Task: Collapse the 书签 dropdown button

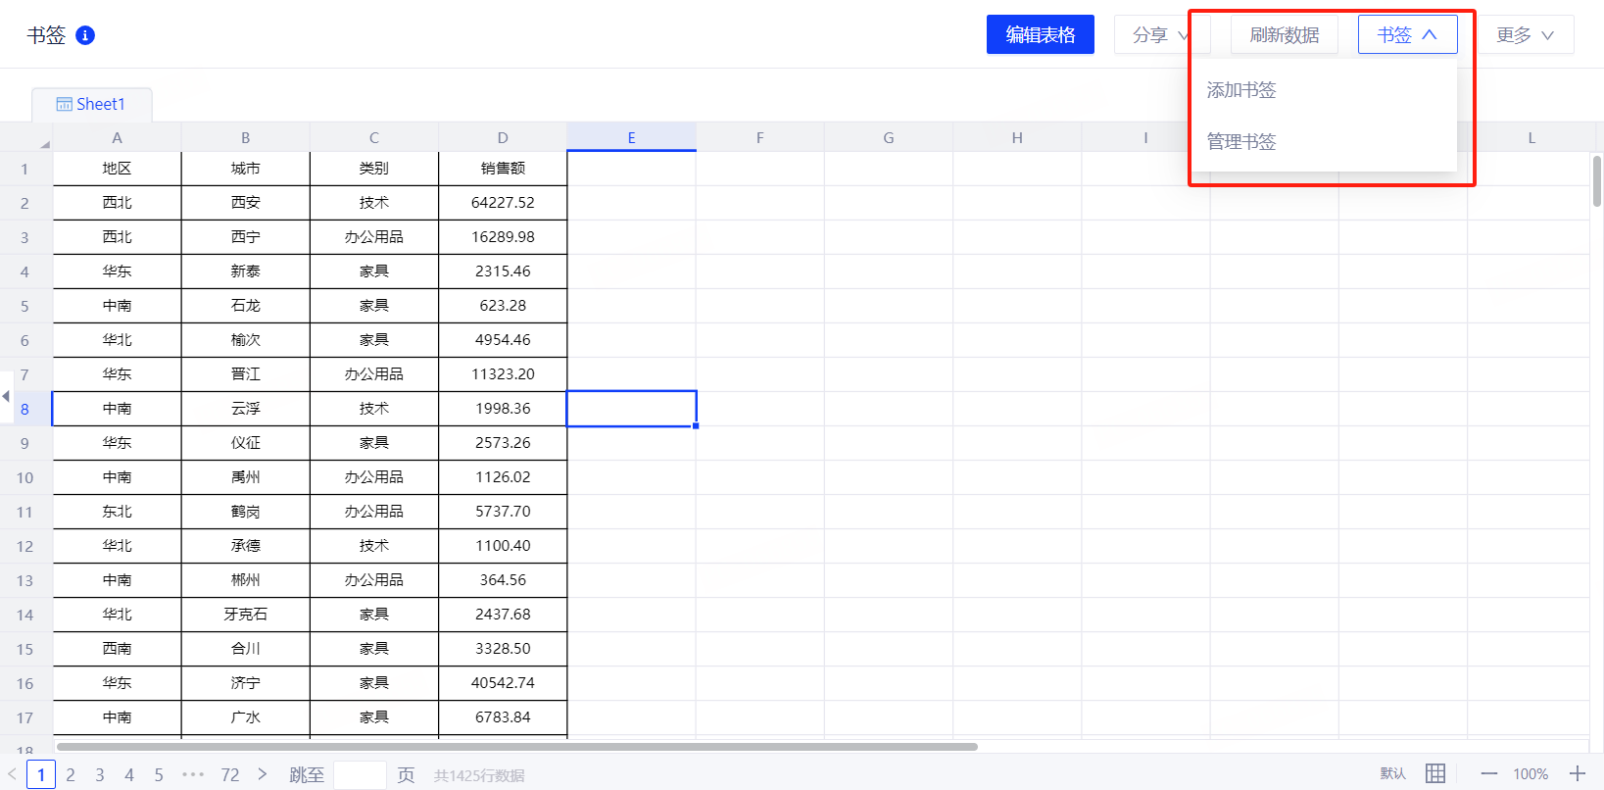Action: tap(1407, 35)
